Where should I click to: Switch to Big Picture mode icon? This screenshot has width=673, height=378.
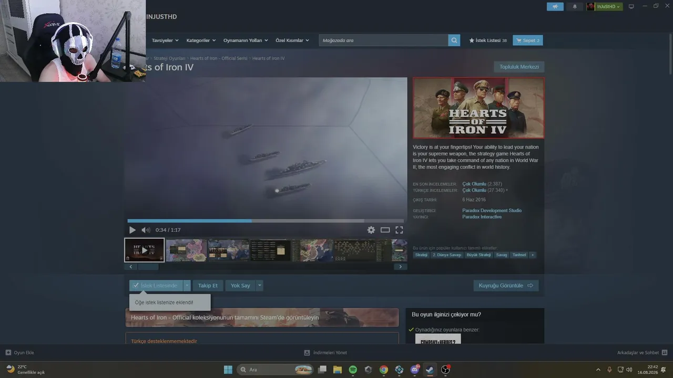[631, 7]
